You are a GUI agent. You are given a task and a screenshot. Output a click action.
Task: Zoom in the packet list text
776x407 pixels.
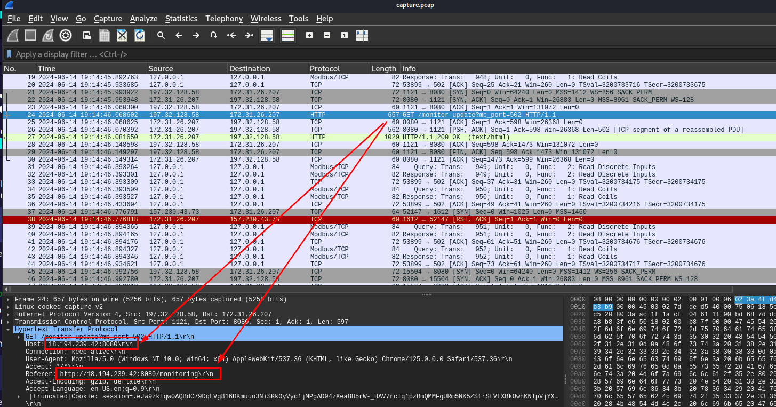[309, 36]
